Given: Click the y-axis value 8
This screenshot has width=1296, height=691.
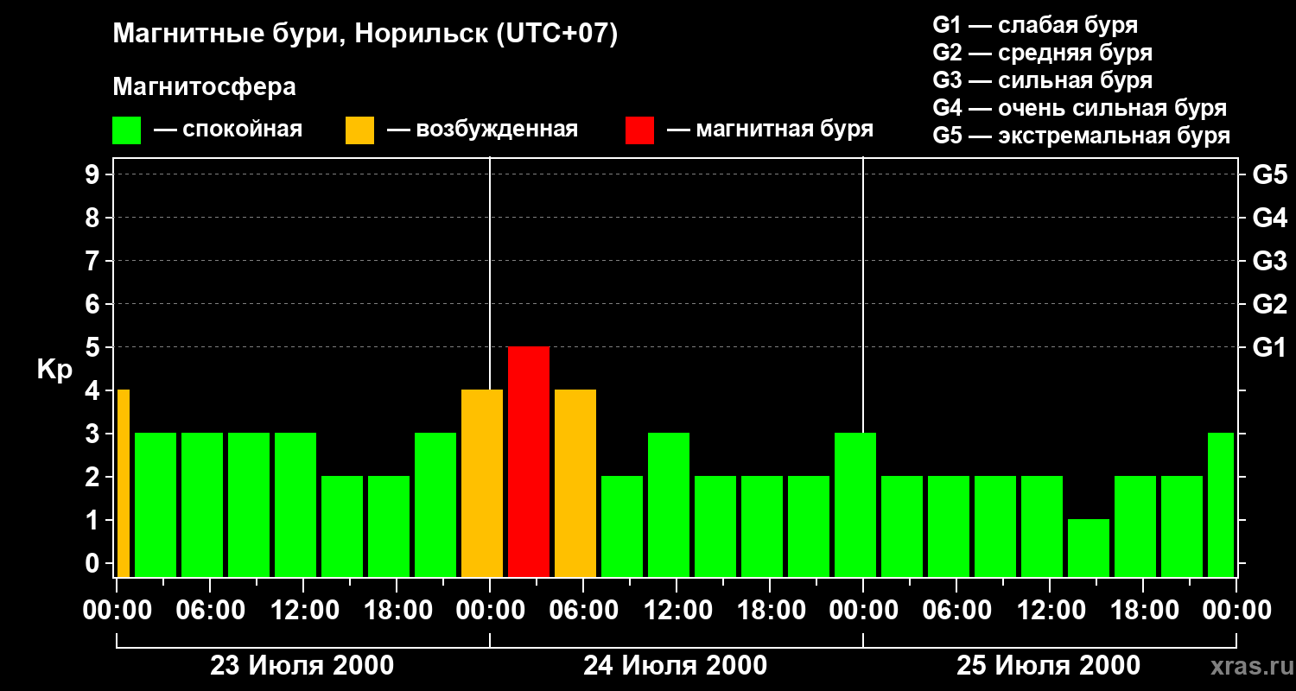Looking at the screenshot, I should click(94, 218).
